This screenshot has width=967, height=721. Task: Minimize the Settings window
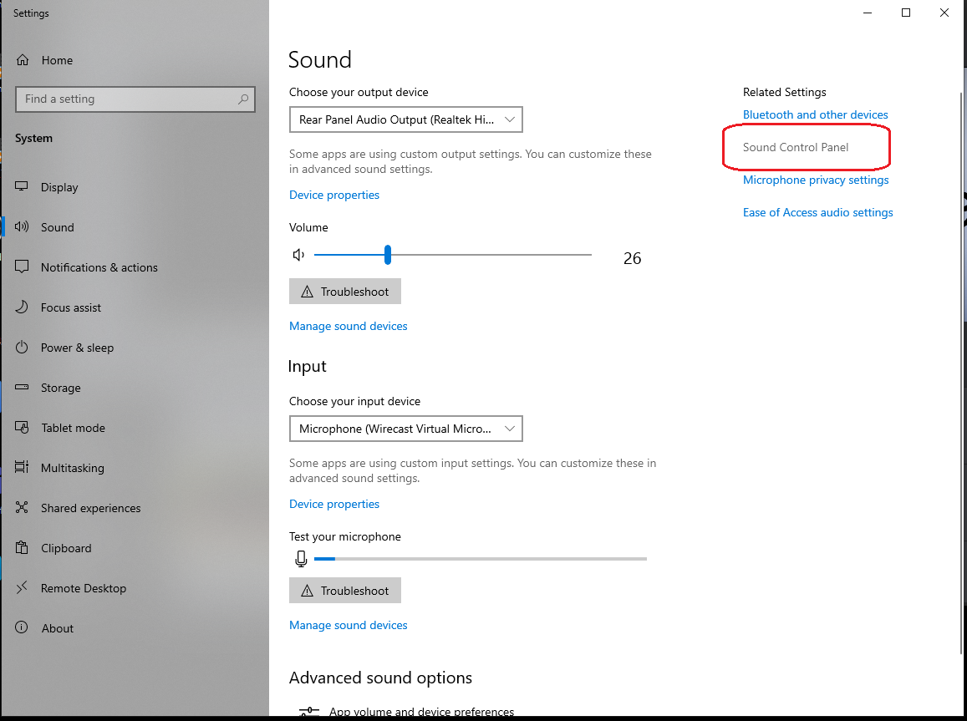(x=867, y=13)
